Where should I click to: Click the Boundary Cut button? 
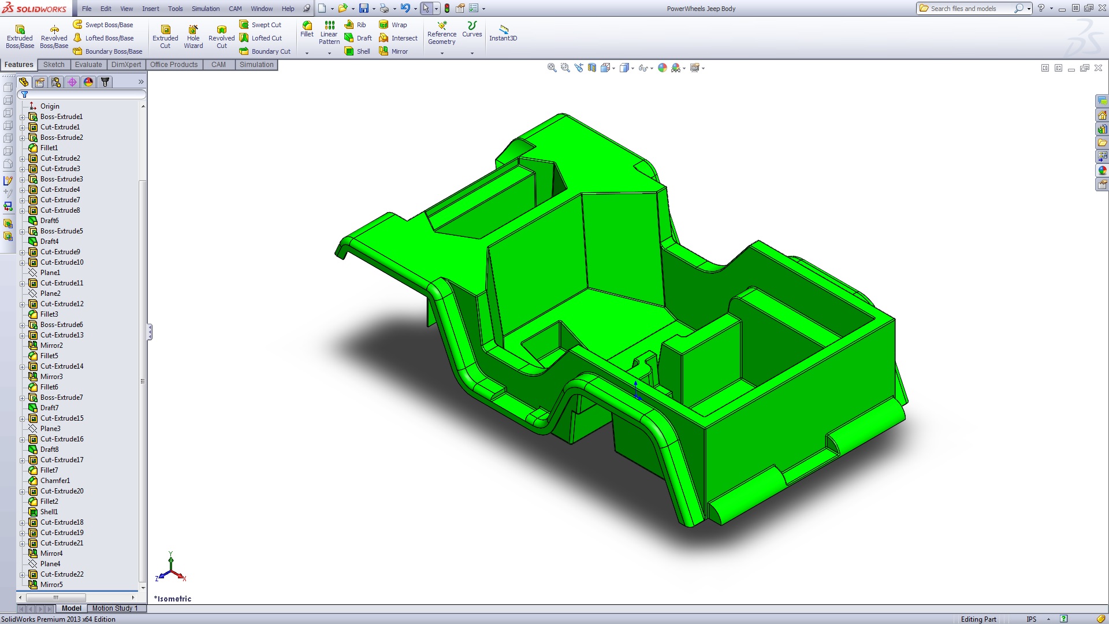pos(265,51)
